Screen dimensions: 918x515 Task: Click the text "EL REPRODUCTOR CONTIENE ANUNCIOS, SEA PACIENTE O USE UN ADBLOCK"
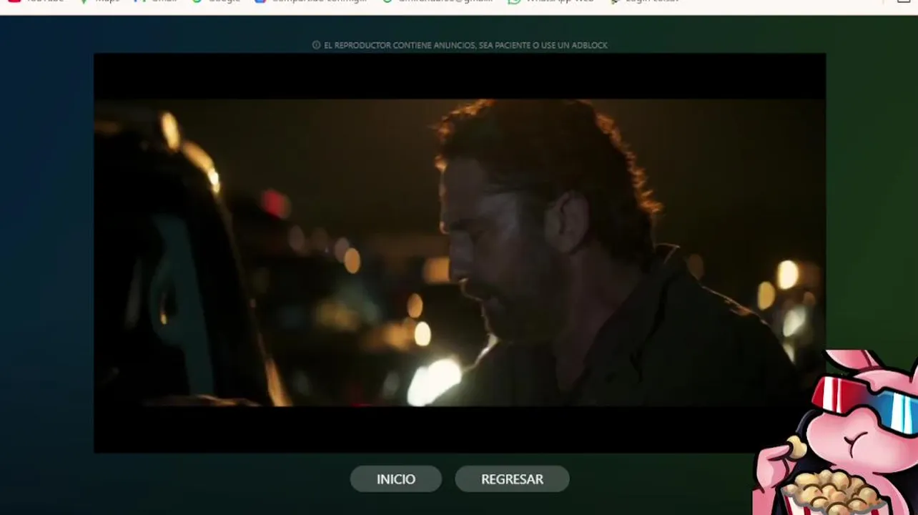click(x=465, y=45)
